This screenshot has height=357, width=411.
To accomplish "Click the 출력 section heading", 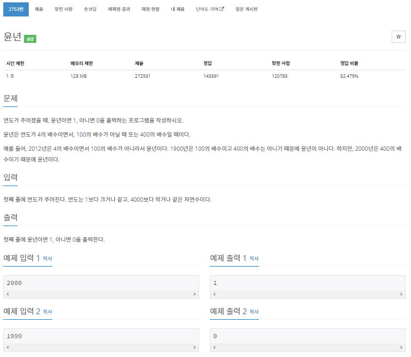I will [x=10, y=218].
